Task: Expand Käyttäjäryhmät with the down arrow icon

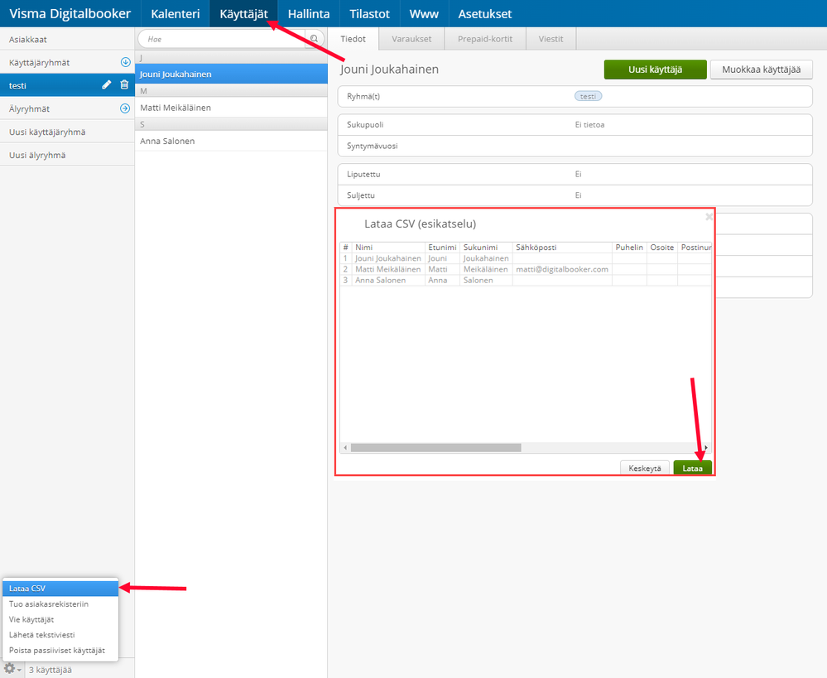Action: [x=126, y=62]
